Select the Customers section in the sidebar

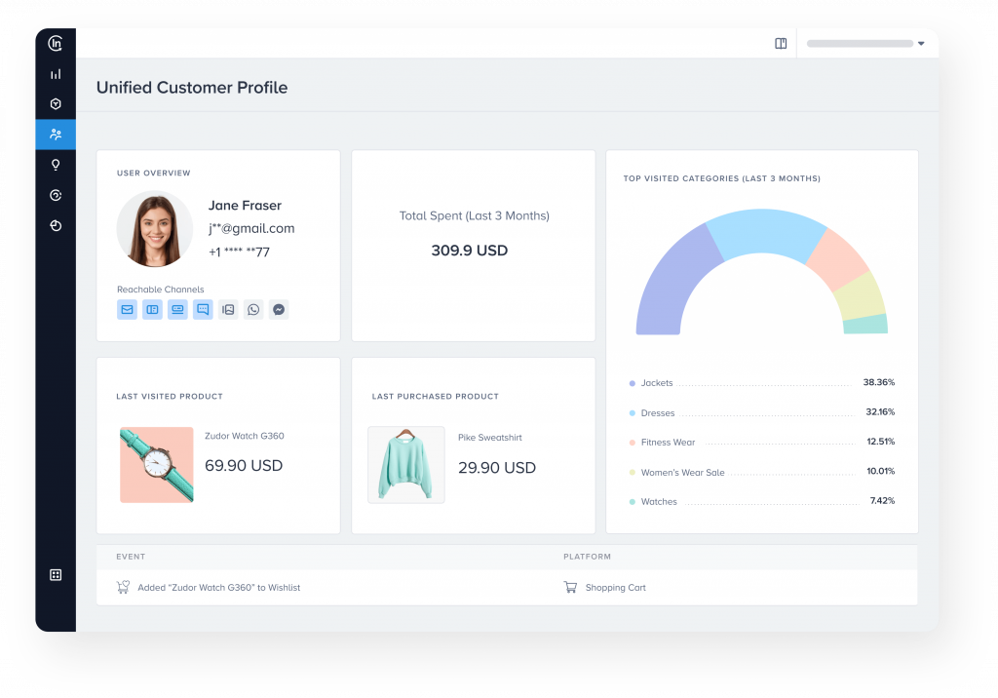point(56,135)
